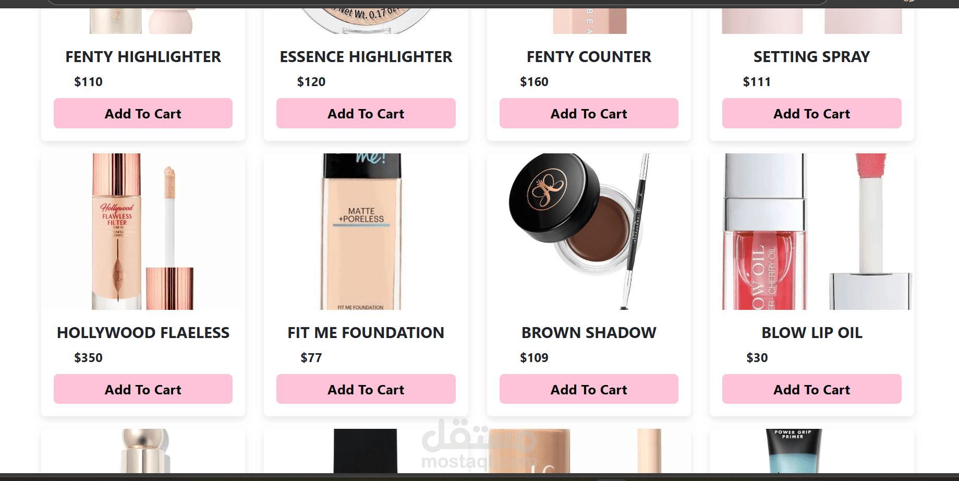959x481 pixels.
Task: Click the SETTING SPRAY product title
Action: coord(812,57)
